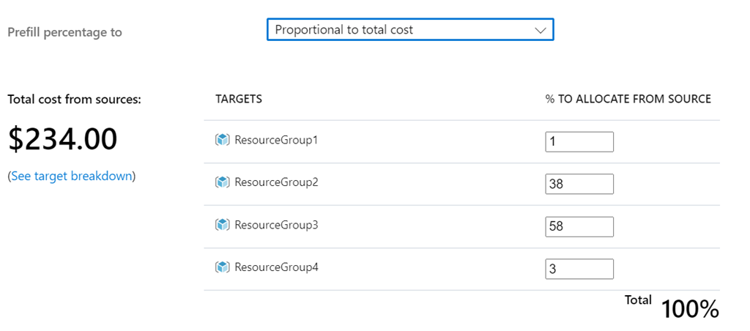Click the Prefill percentage to label
This screenshot has height=331, width=750.
click(64, 32)
